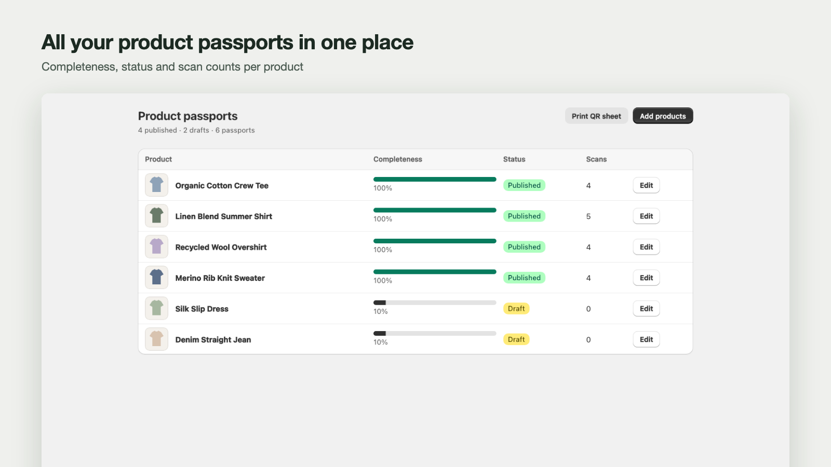The height and width of the screenshot is (467, 831).
Task: Edit the Organic Cotton Crew Tee passport
Action: (x=646, y=185)
